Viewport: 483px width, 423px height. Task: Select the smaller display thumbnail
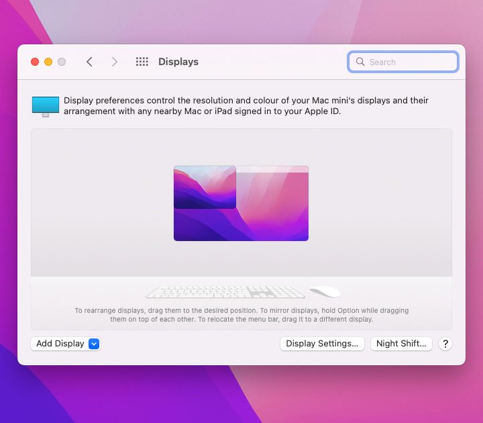(x=205, y=187)
